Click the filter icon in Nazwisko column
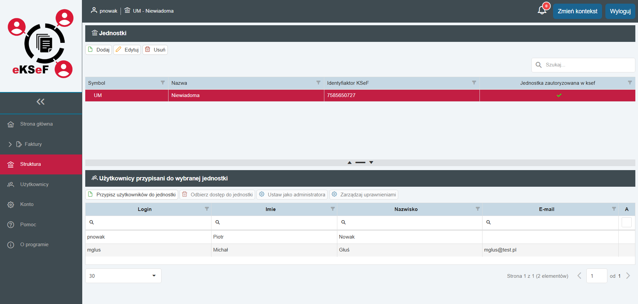Viewport: 638px width, 304px height. pos(478,209)
